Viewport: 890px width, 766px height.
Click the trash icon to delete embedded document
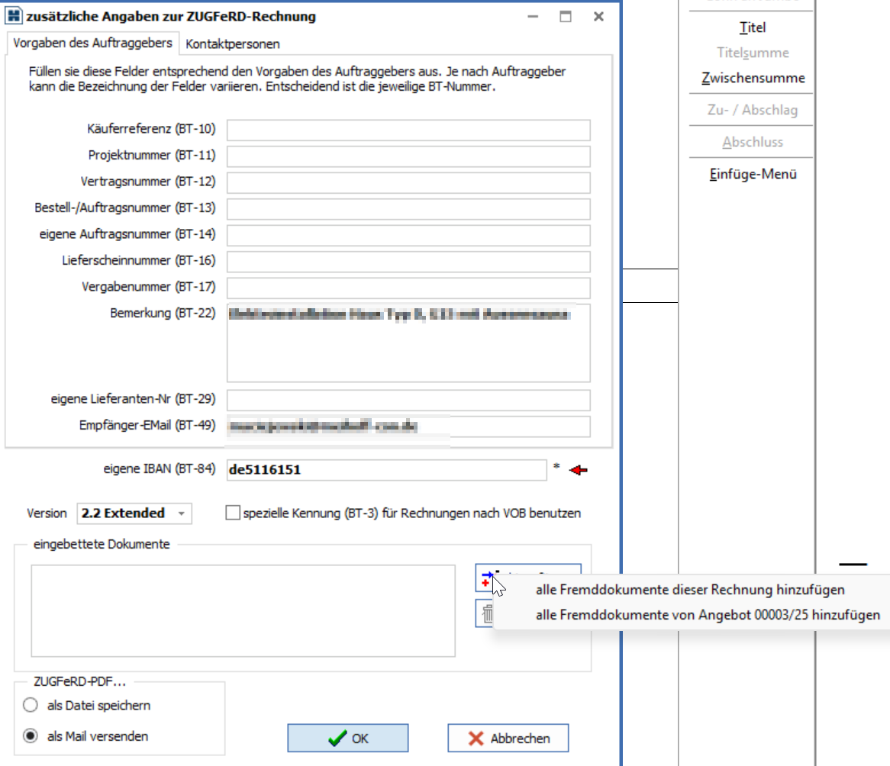click(x=485, y=613)
